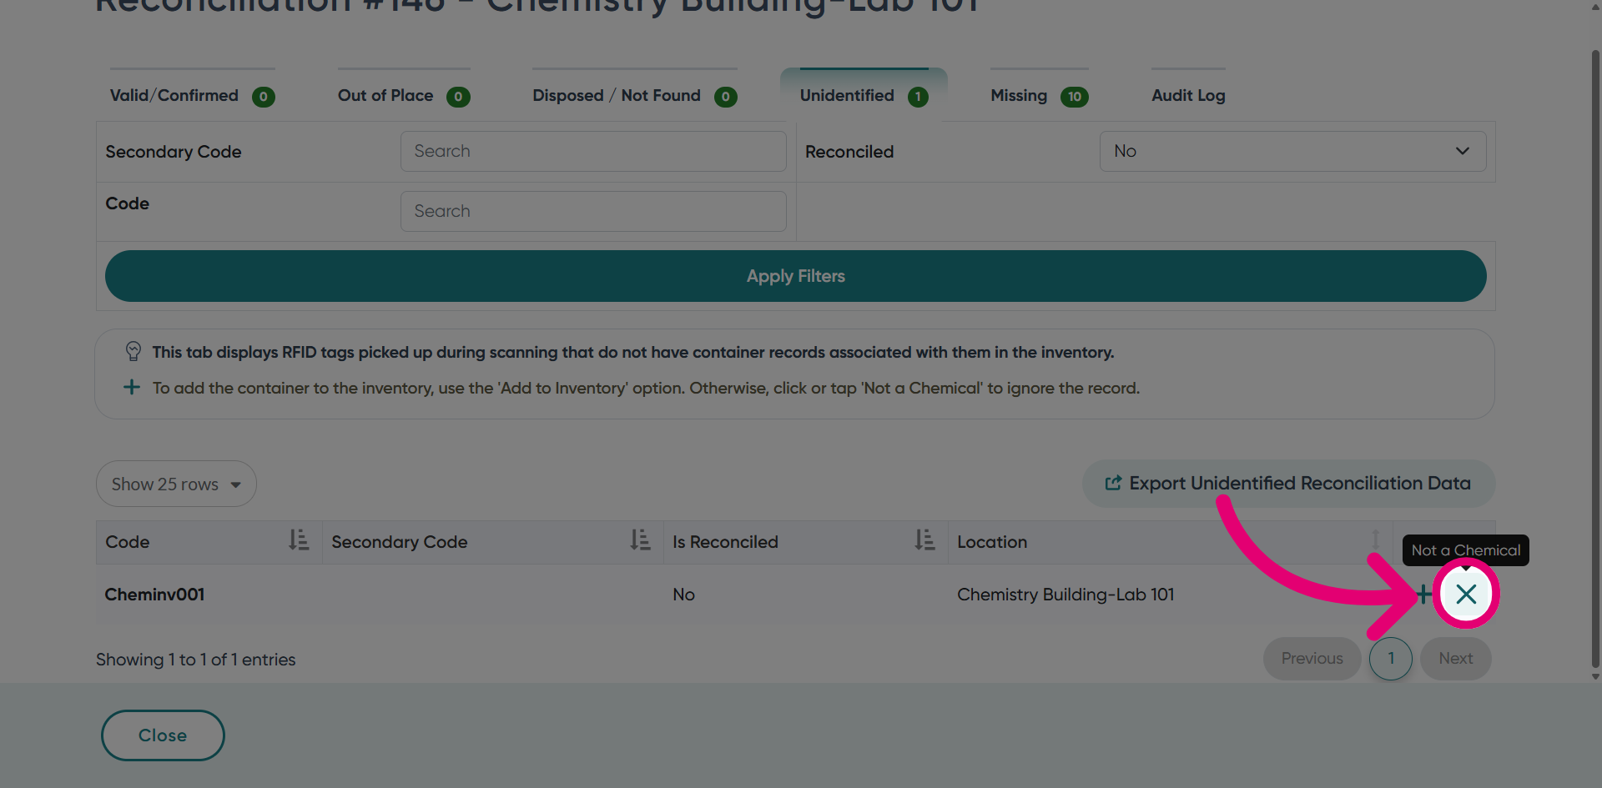This screenshot has height=788, width=1602.
Task: Click the Apply Filters button
Action: (795, 276)
